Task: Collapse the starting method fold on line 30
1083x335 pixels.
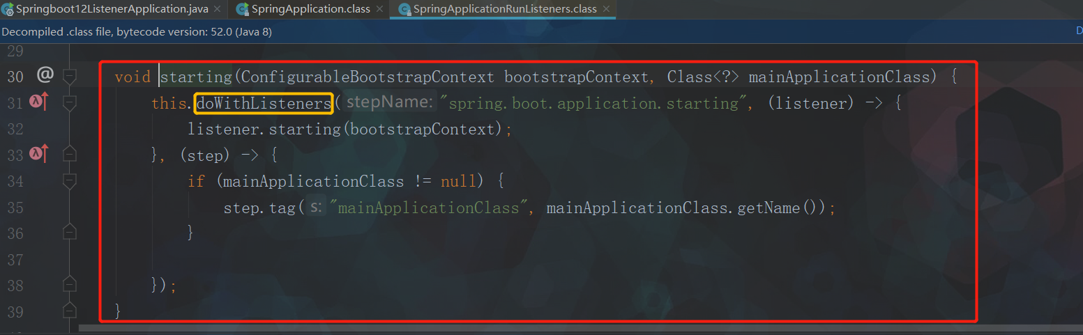Action: 69,76
